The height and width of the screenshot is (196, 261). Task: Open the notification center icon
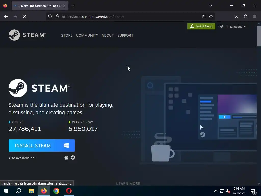click(x=253, y=191)
